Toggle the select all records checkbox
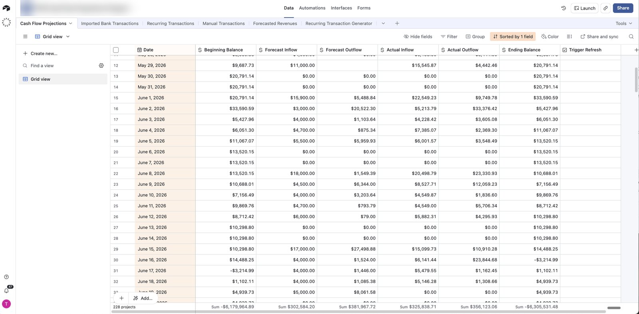 click(116, 50)
